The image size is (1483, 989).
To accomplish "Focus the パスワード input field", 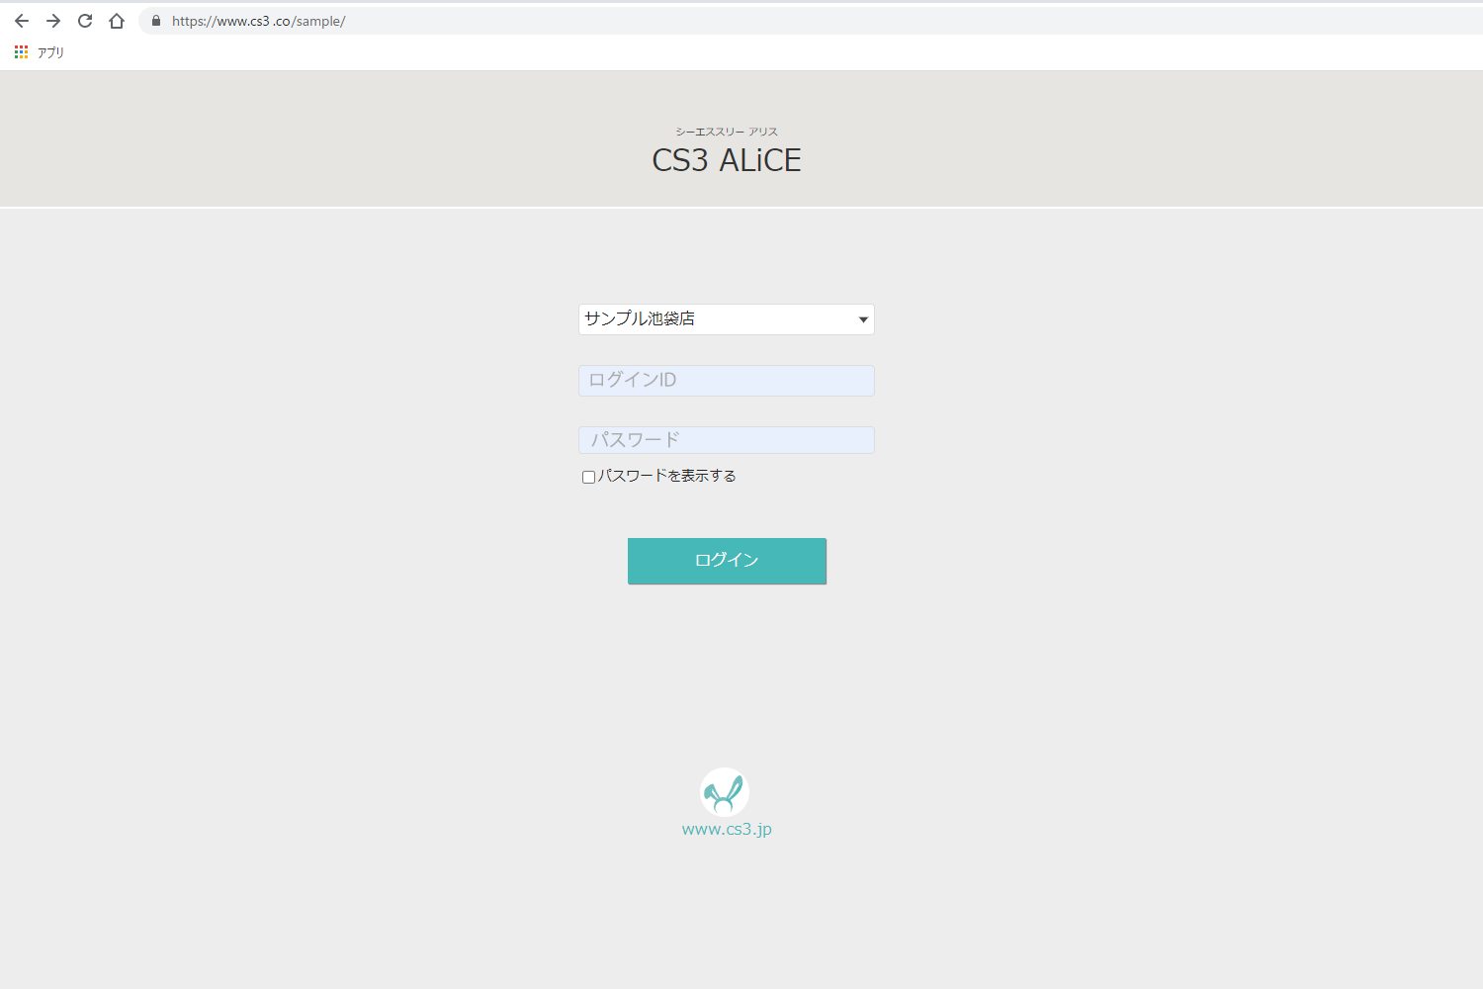I will [727, 440].
